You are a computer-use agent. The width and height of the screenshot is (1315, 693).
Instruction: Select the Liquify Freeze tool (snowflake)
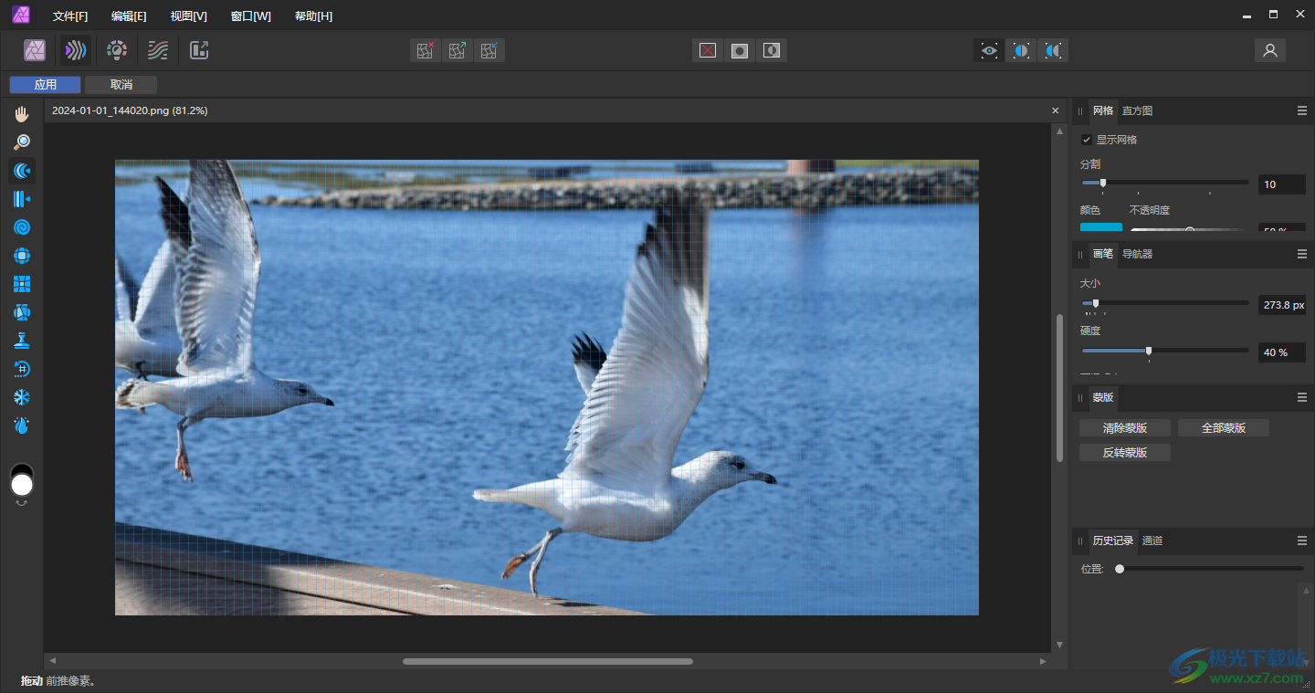23,397
